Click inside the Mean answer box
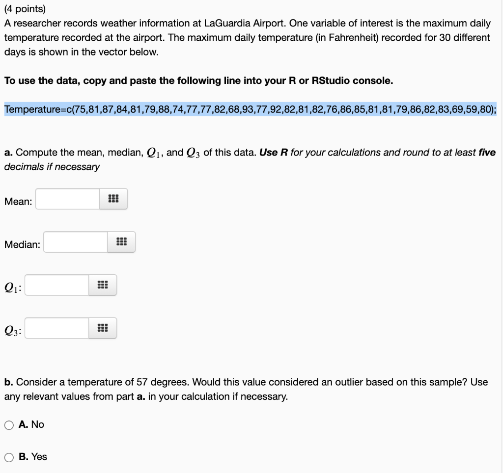The height and width of the screenshot is (473, 503). pyautogui.click(x=66, y=198)
